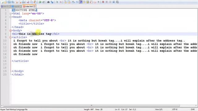
Task: Click the h1 'this is address tag' text
Action: point(35,34)
